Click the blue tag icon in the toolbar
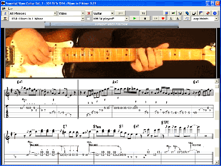The image size is (221, 166). pos(187,13)
